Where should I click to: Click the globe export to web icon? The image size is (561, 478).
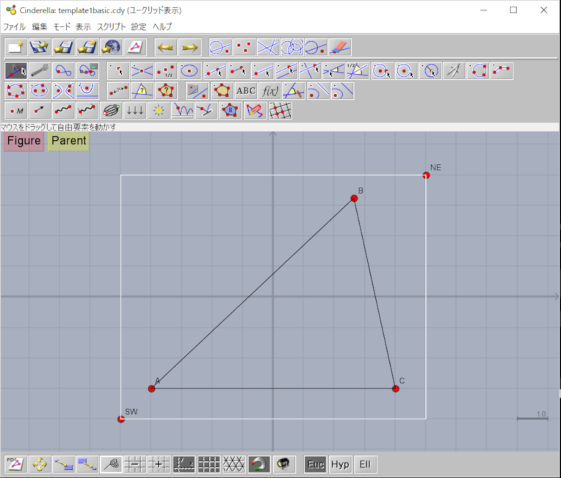coord(111,47)
